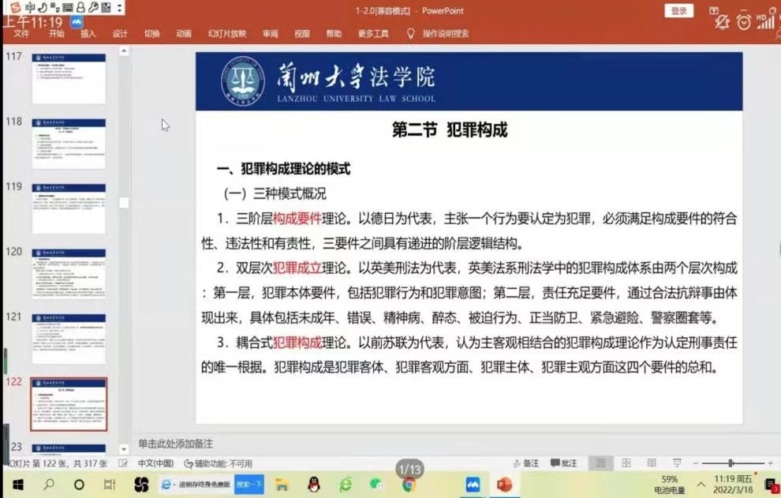Click Sogou user account icon

click(x=80, y=7)
